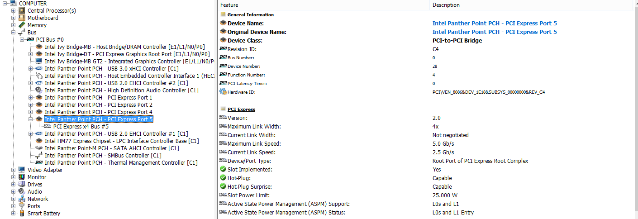Screen dimensions: 638x219
Task: Click the Host Embedded Controller Interface icon
Action: pos(39,76)
